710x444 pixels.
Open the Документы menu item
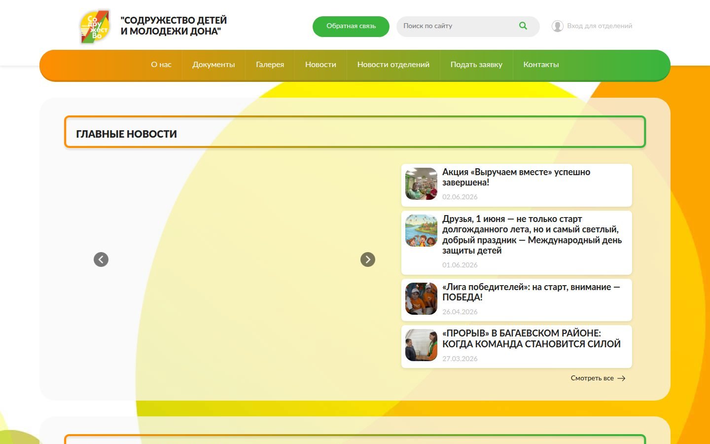(x=213, y=65)
